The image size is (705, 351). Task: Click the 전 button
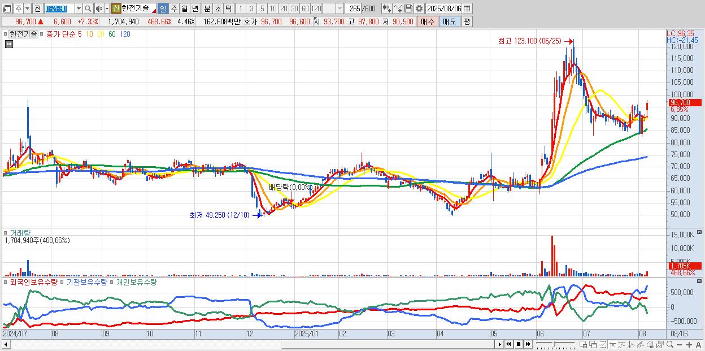coord(37,8)
